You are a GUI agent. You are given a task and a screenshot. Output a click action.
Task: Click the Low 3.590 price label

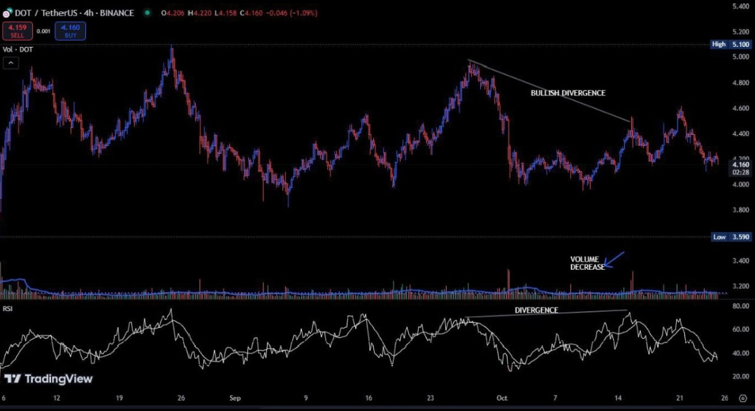pyautogui.click(x=731, y=237)
